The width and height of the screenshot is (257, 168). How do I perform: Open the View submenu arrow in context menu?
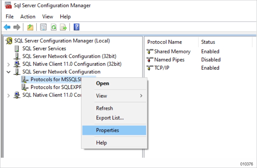pyautogui.click(x=141, y=96)
